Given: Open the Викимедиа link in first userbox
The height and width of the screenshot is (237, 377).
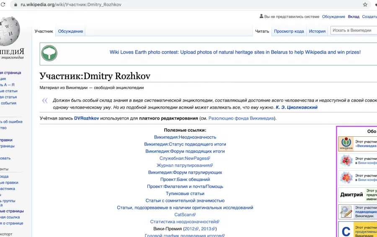Looking at the screenshot, I should click(366, 146).
